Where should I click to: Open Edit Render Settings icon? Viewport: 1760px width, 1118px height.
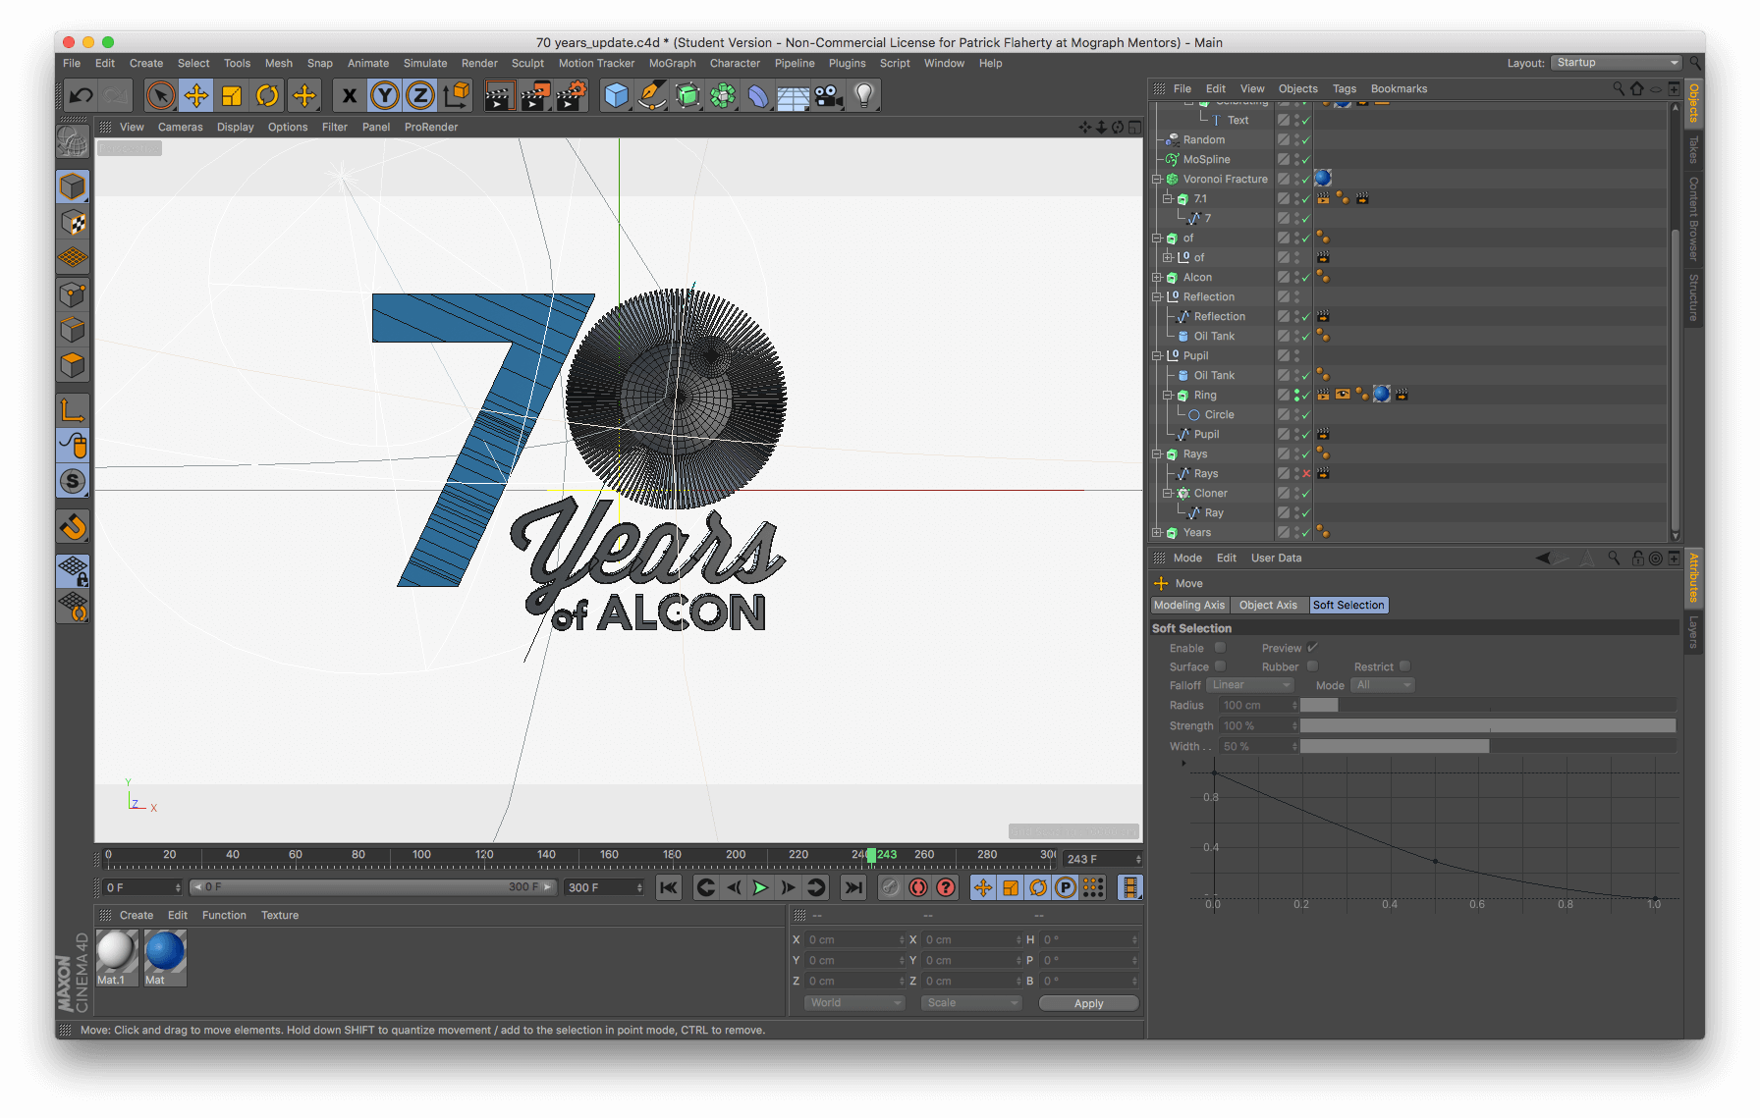tap(572, 95)
